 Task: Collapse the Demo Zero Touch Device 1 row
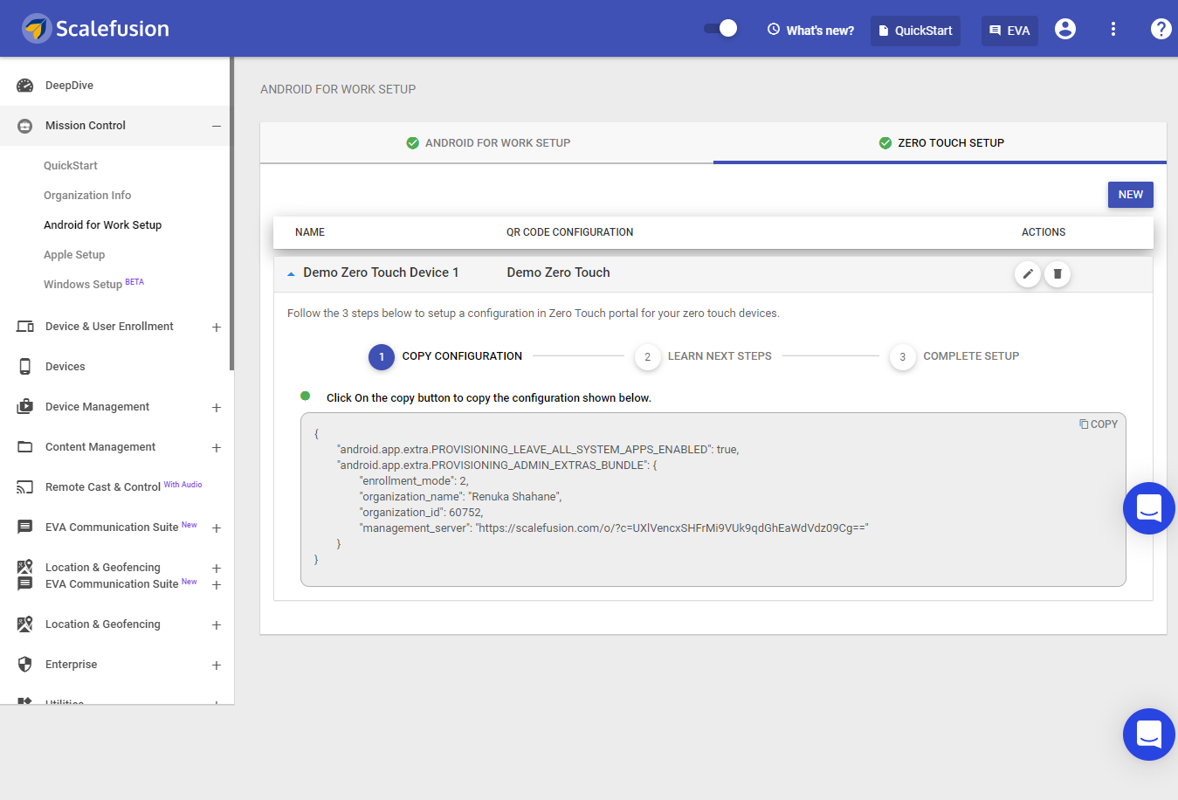pyautogui.click(x=290, y=272)
